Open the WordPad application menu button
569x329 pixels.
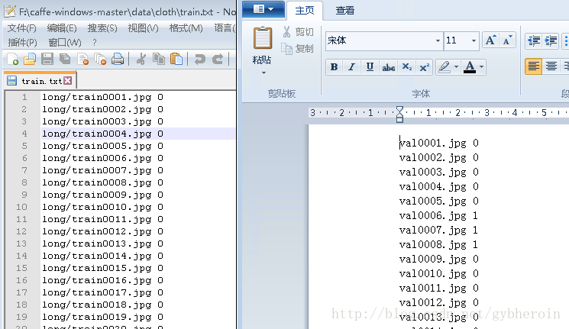coord(263,9)
